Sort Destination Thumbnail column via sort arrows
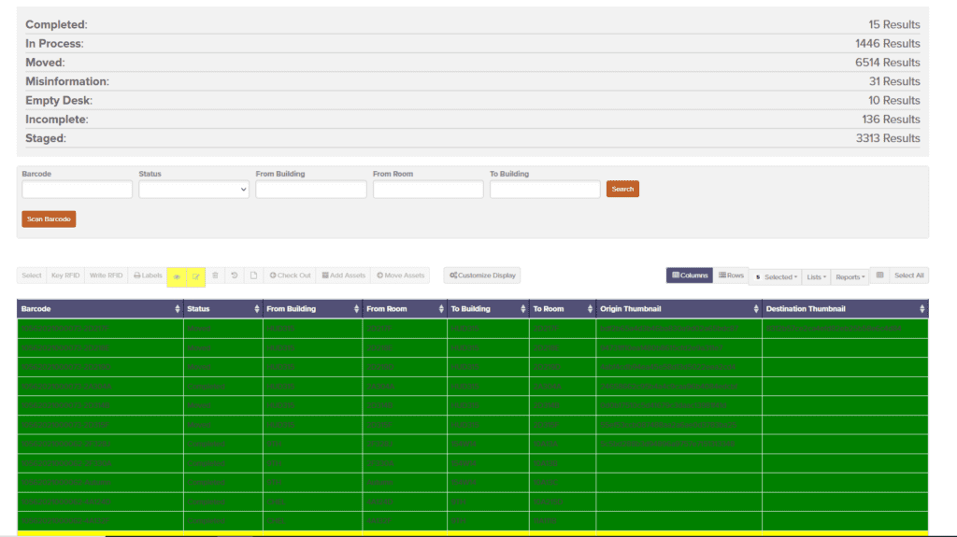 point(921,309)
